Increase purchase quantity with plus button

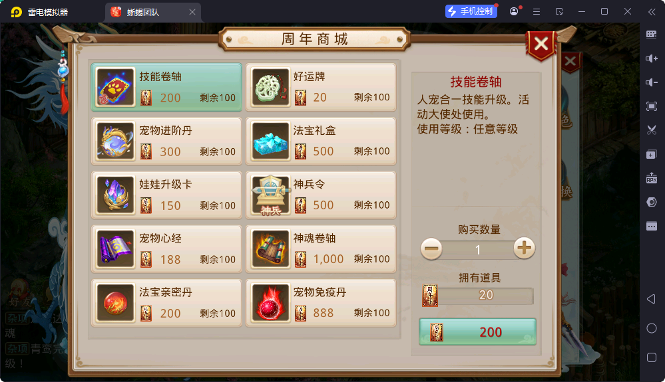click(x=524, y=248)
